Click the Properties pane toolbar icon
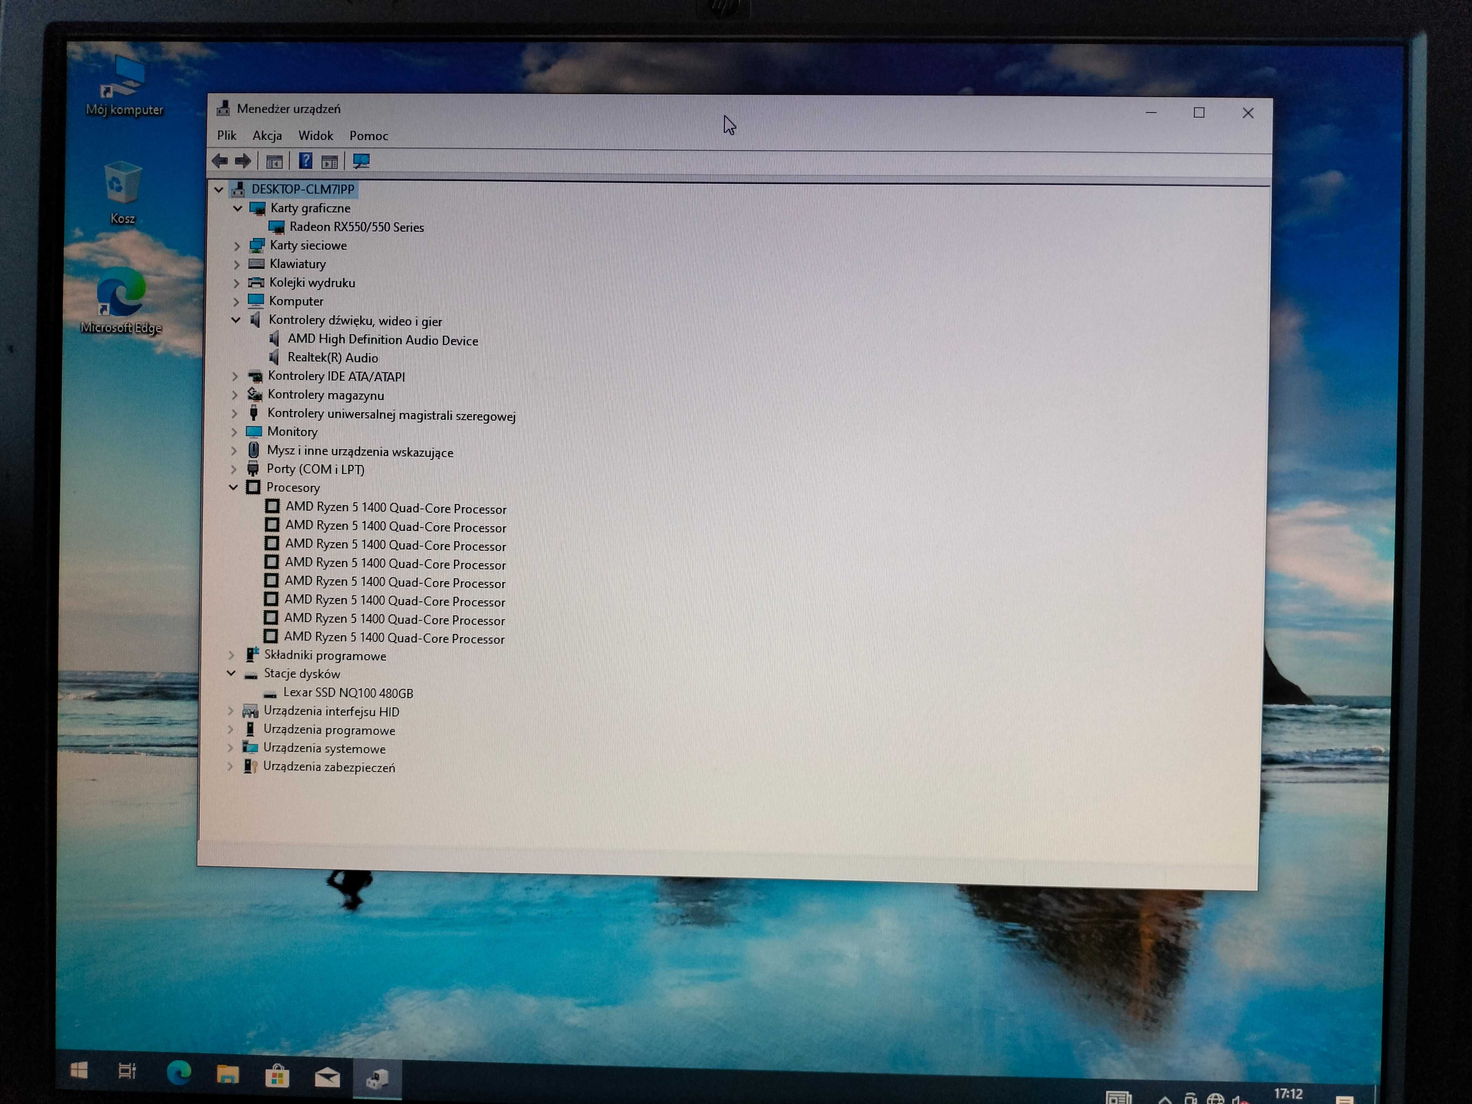This screenshot has height=1104, width=1472. point(329,162)
